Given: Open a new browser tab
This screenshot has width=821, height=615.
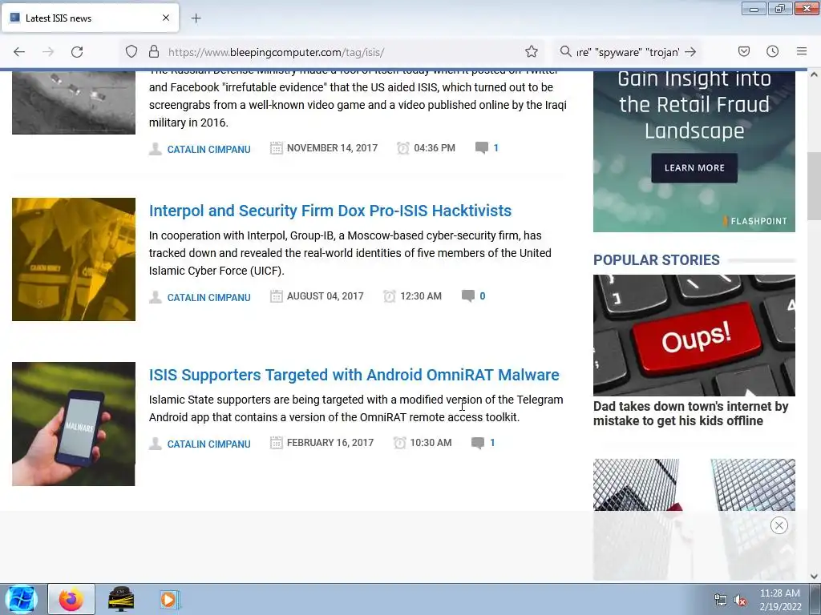Looking at the screenshot, I should pos(196,18).
